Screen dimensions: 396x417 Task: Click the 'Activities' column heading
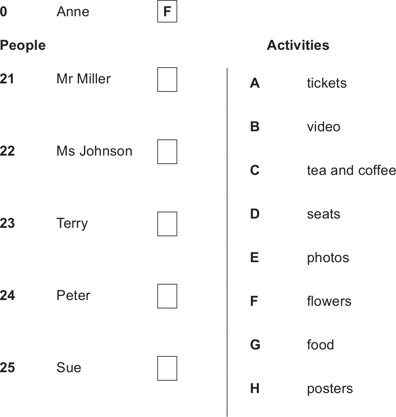pos(298,45)
